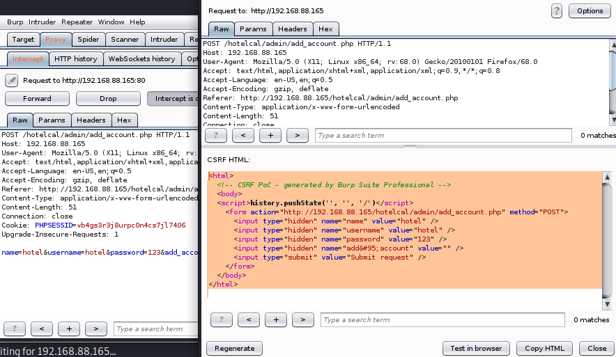Viewport: 616px width, 357px height.
Task: Click the 'Submit request' input line in HTML
Action: [330, 257]
